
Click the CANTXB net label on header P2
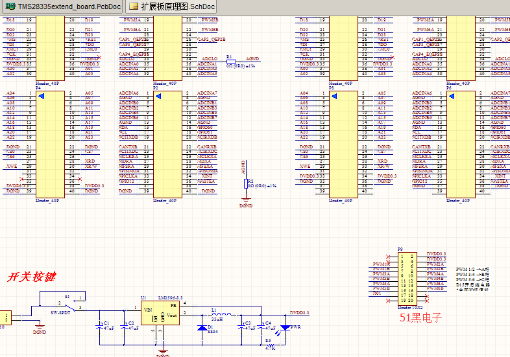(x=128, y=146)
